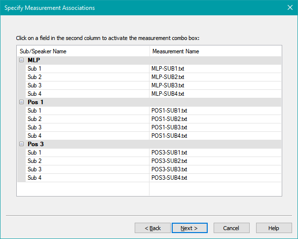Click the MLP-SUB2.txt measurement field
The height and width of the screenshot is (239, 298).
click(215, 77)
